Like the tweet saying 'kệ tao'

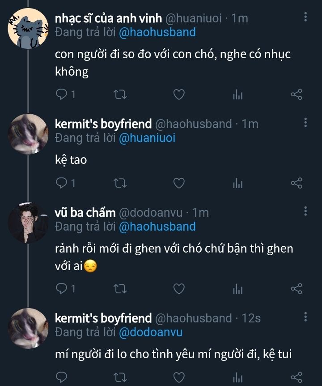point(179,183)
